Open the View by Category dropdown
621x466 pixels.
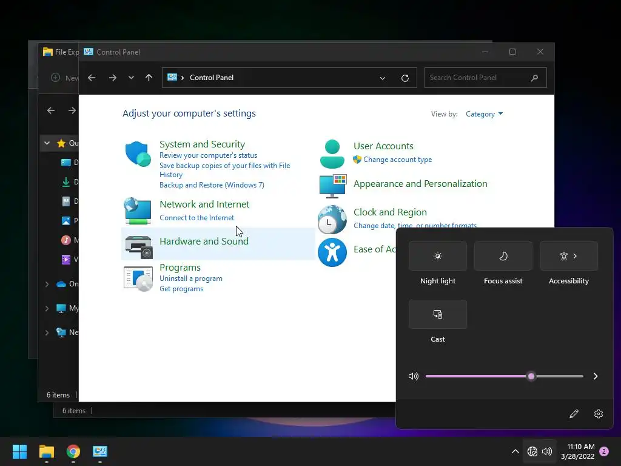coord(484,114)
